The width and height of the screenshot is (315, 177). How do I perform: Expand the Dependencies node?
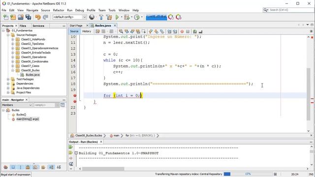point(8,84)
